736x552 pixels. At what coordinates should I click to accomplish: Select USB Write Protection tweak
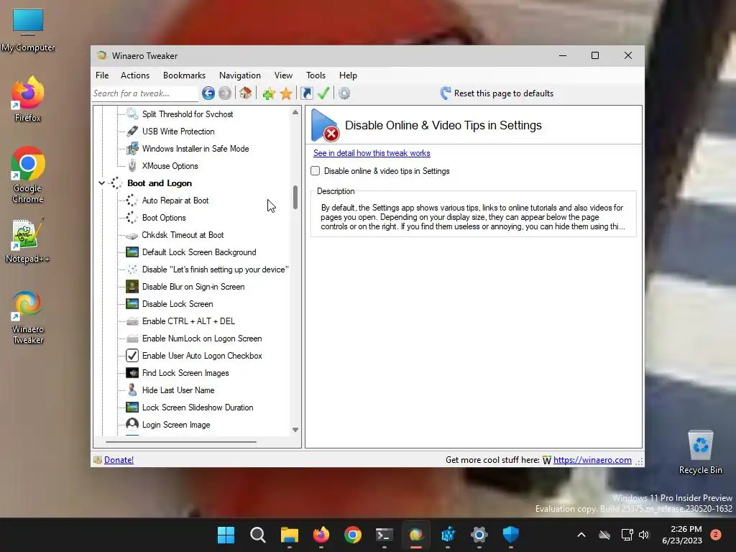coord(178,132)
